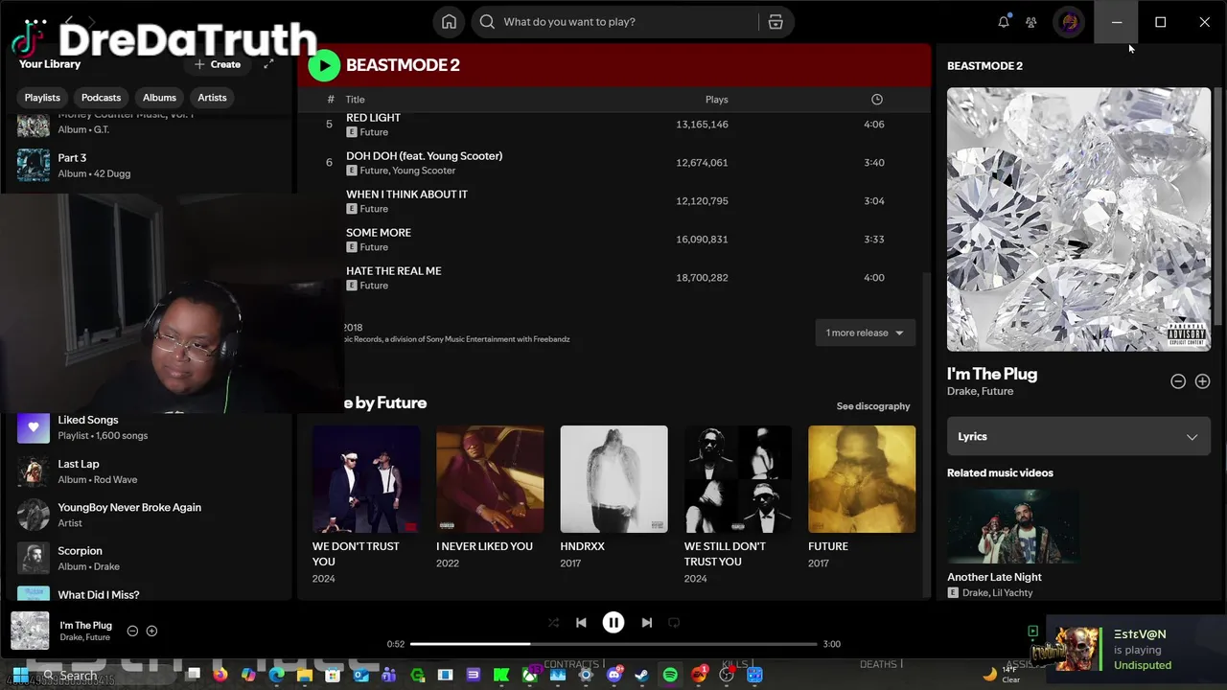This screenshot has width=1227, height=690.
Task: Skip to the next track
Action: [646, 623]
